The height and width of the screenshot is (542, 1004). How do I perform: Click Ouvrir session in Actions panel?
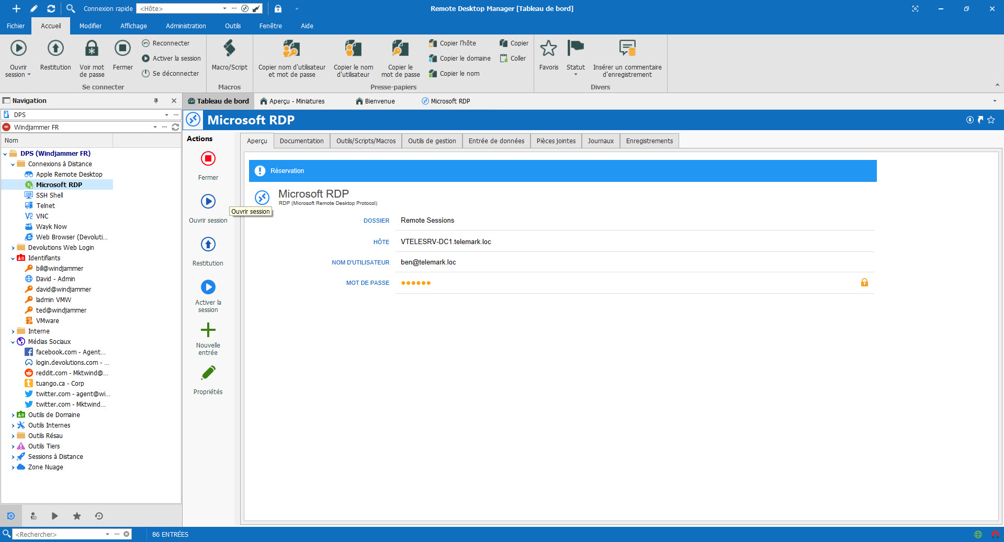[208, 201]
